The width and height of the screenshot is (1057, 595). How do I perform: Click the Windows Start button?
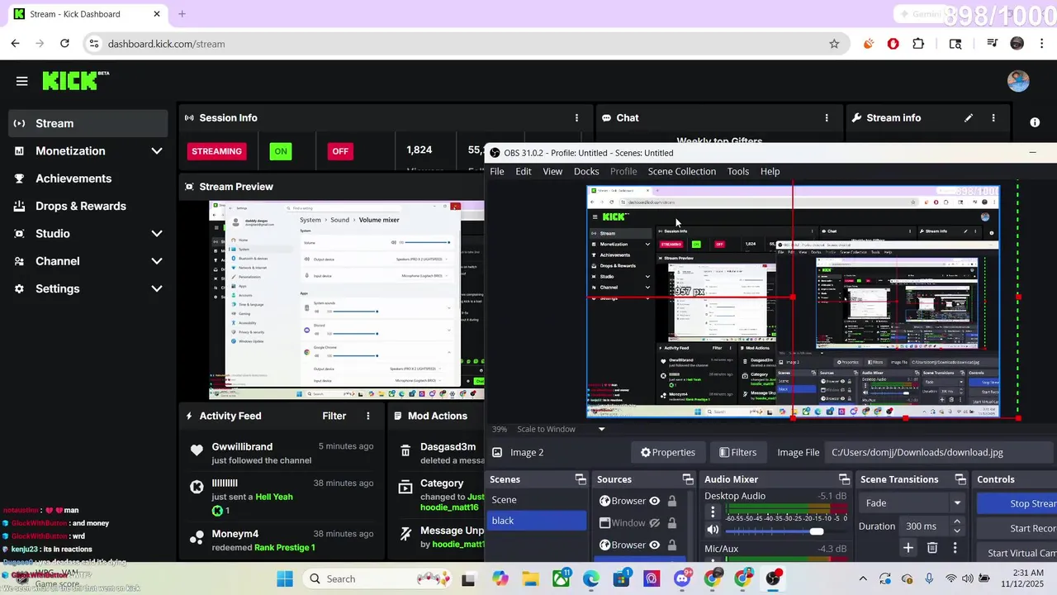coord(285,578)
